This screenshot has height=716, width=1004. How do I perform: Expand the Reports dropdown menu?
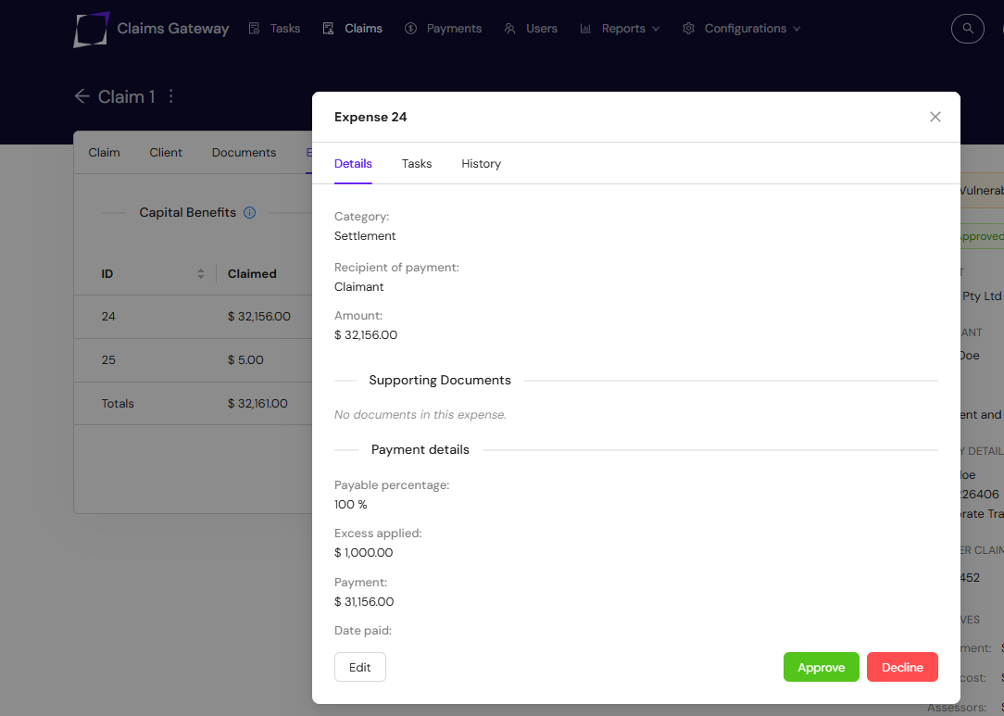pyautogui.click(x=620, y=29)
